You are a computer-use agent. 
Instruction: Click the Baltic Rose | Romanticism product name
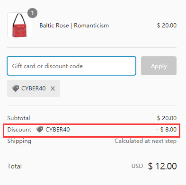point(74,26)
